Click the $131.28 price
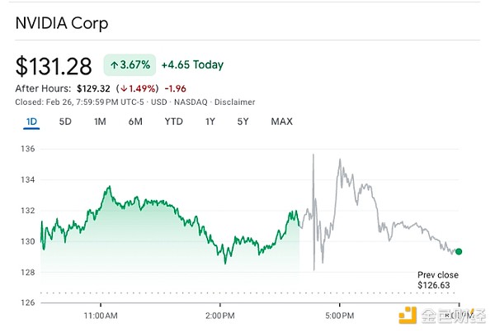Image resolution: width=495 pixels, height=333 pixels. click(54, 65)
